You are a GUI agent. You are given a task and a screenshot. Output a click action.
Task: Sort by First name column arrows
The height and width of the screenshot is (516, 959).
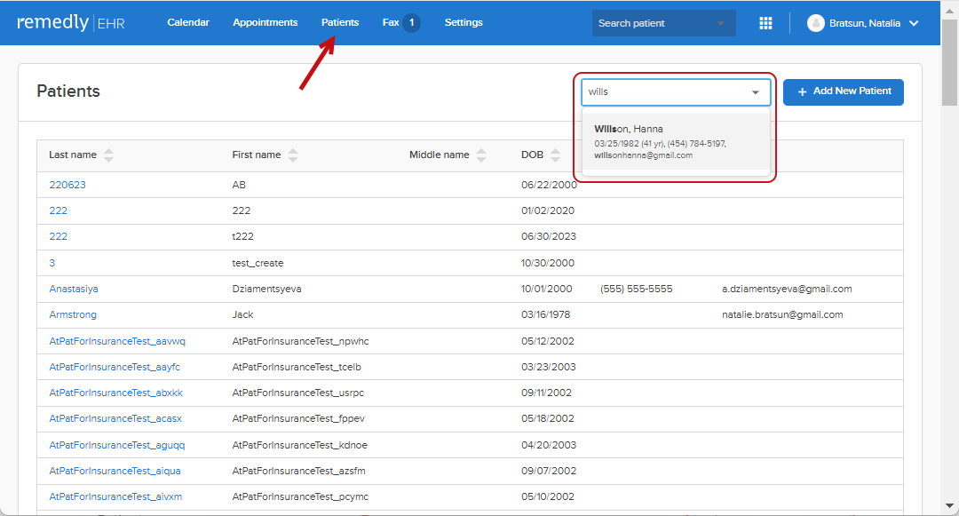pyautogui.click(x=293, y=155)
